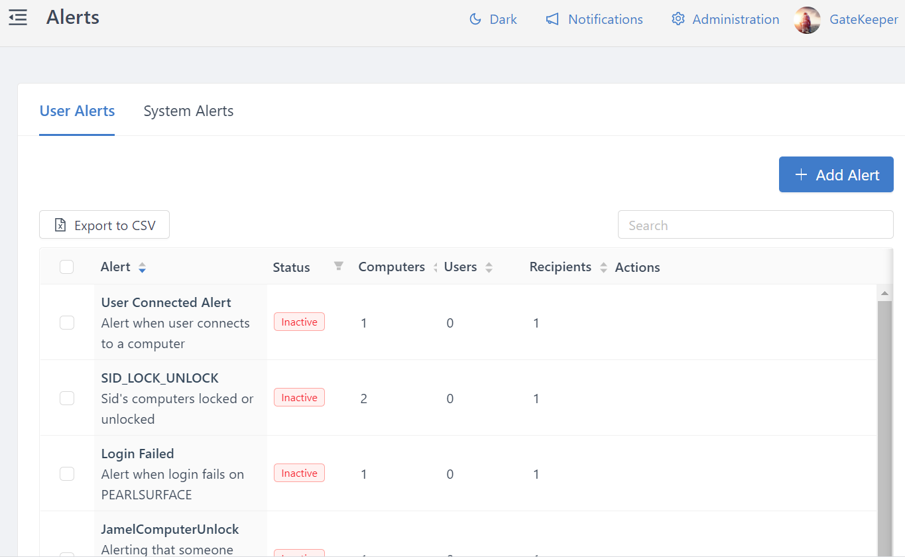905x557 pixels.
Task: Click the Administration gear icon
Action: 678,19
